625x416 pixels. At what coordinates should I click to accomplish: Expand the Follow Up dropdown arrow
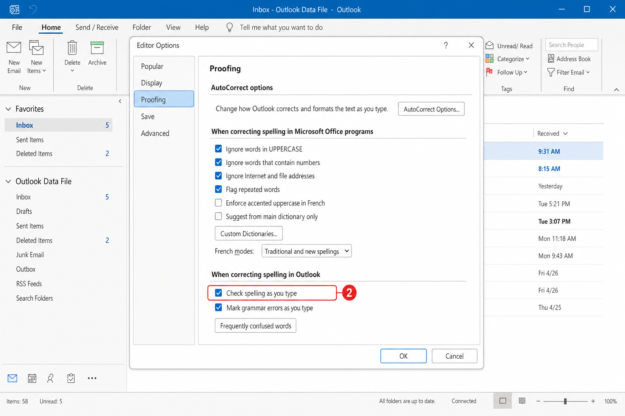pos(526,72)
